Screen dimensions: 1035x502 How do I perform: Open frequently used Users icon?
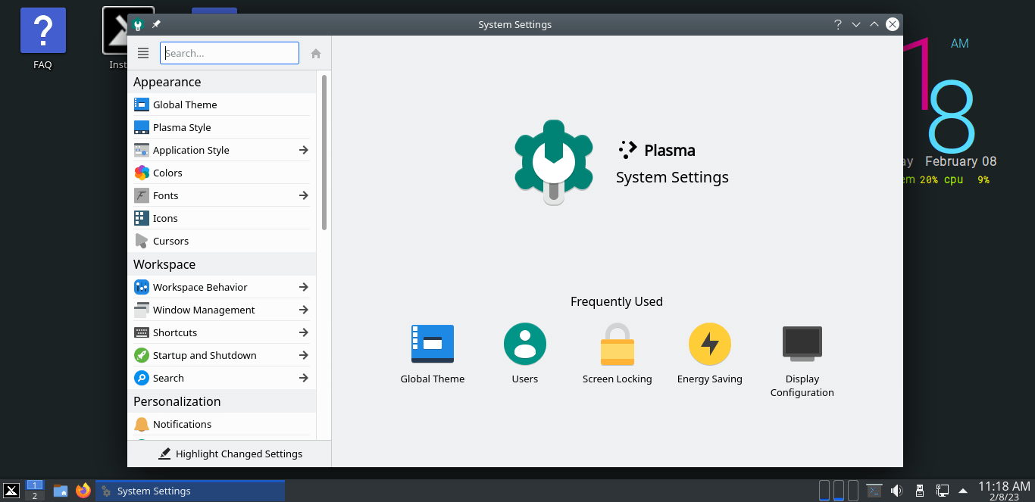point(525,345)
